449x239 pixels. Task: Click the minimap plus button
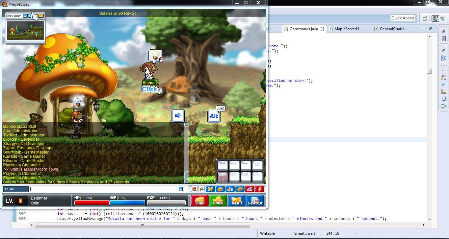29,15
